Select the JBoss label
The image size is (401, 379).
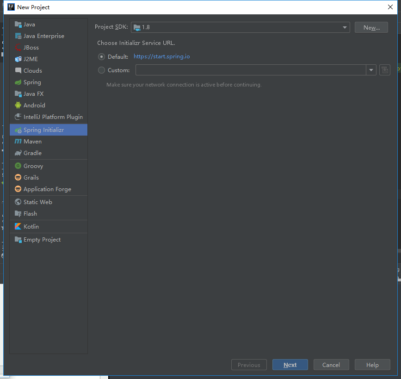(x=31, y=48)
